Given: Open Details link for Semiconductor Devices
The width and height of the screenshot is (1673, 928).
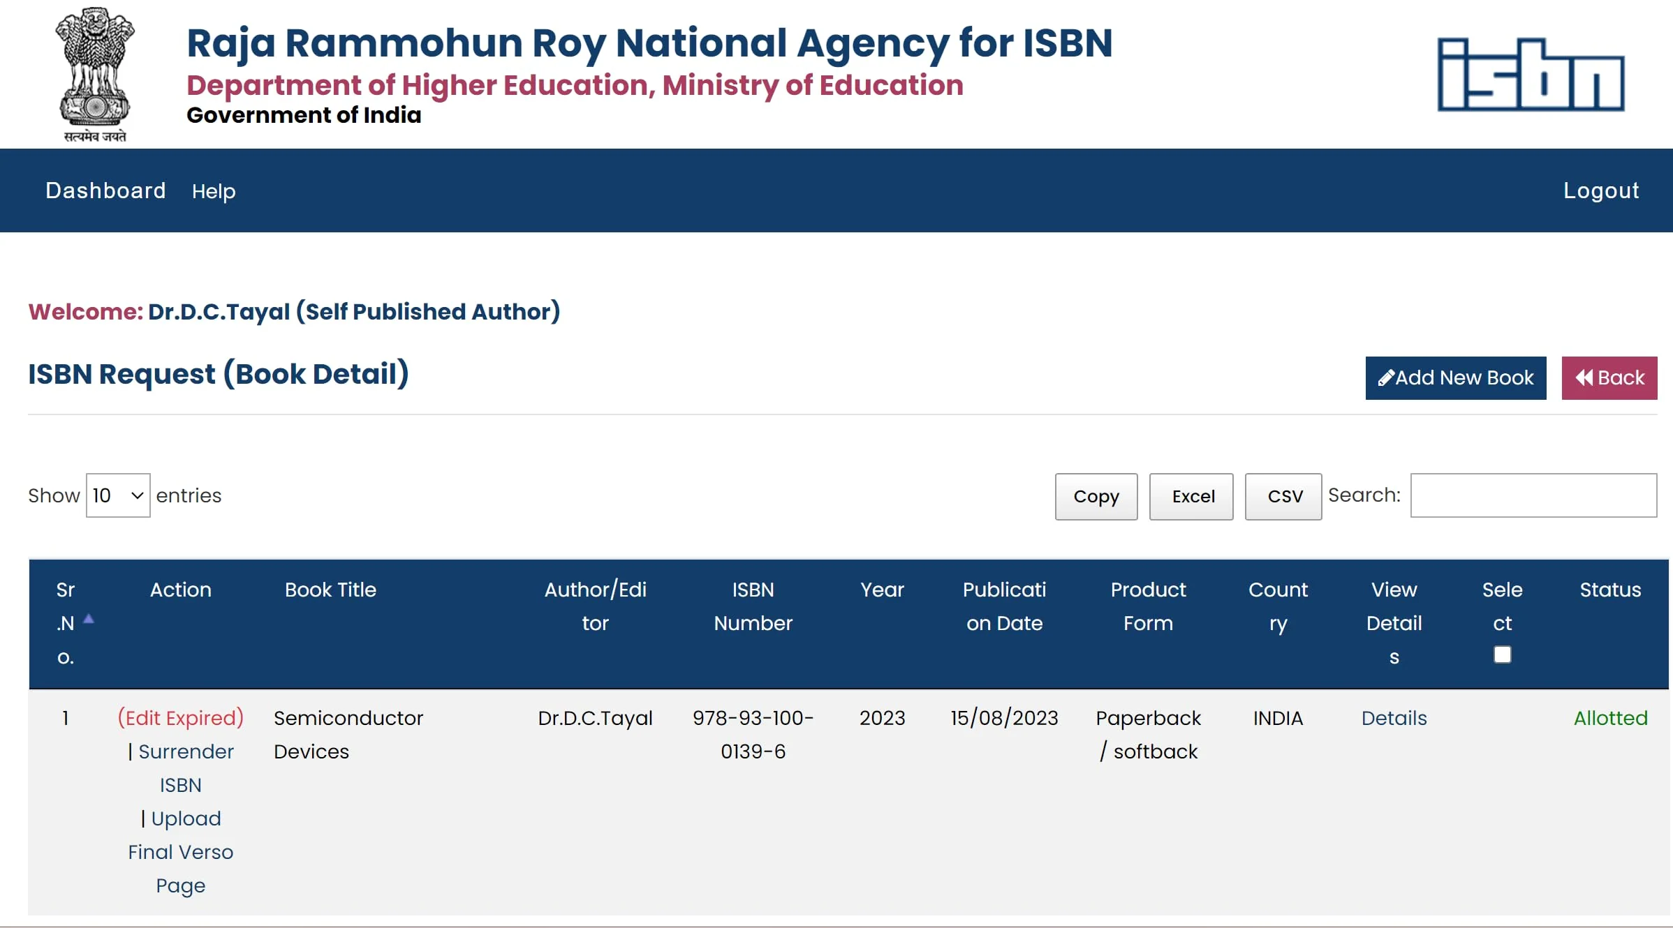Looking at the screenshot, I should 1394,718.
